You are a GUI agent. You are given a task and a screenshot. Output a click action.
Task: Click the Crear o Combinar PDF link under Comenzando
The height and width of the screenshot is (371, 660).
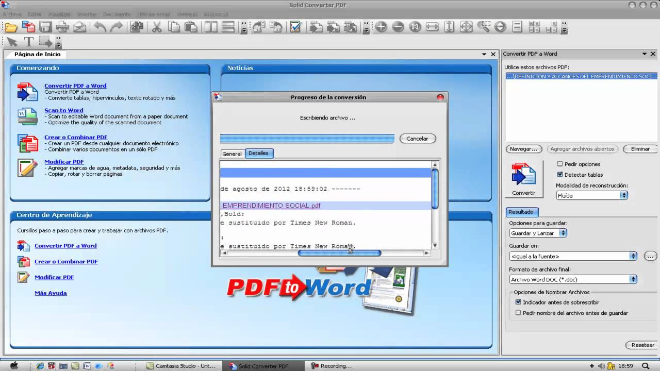tap(76, 137)
